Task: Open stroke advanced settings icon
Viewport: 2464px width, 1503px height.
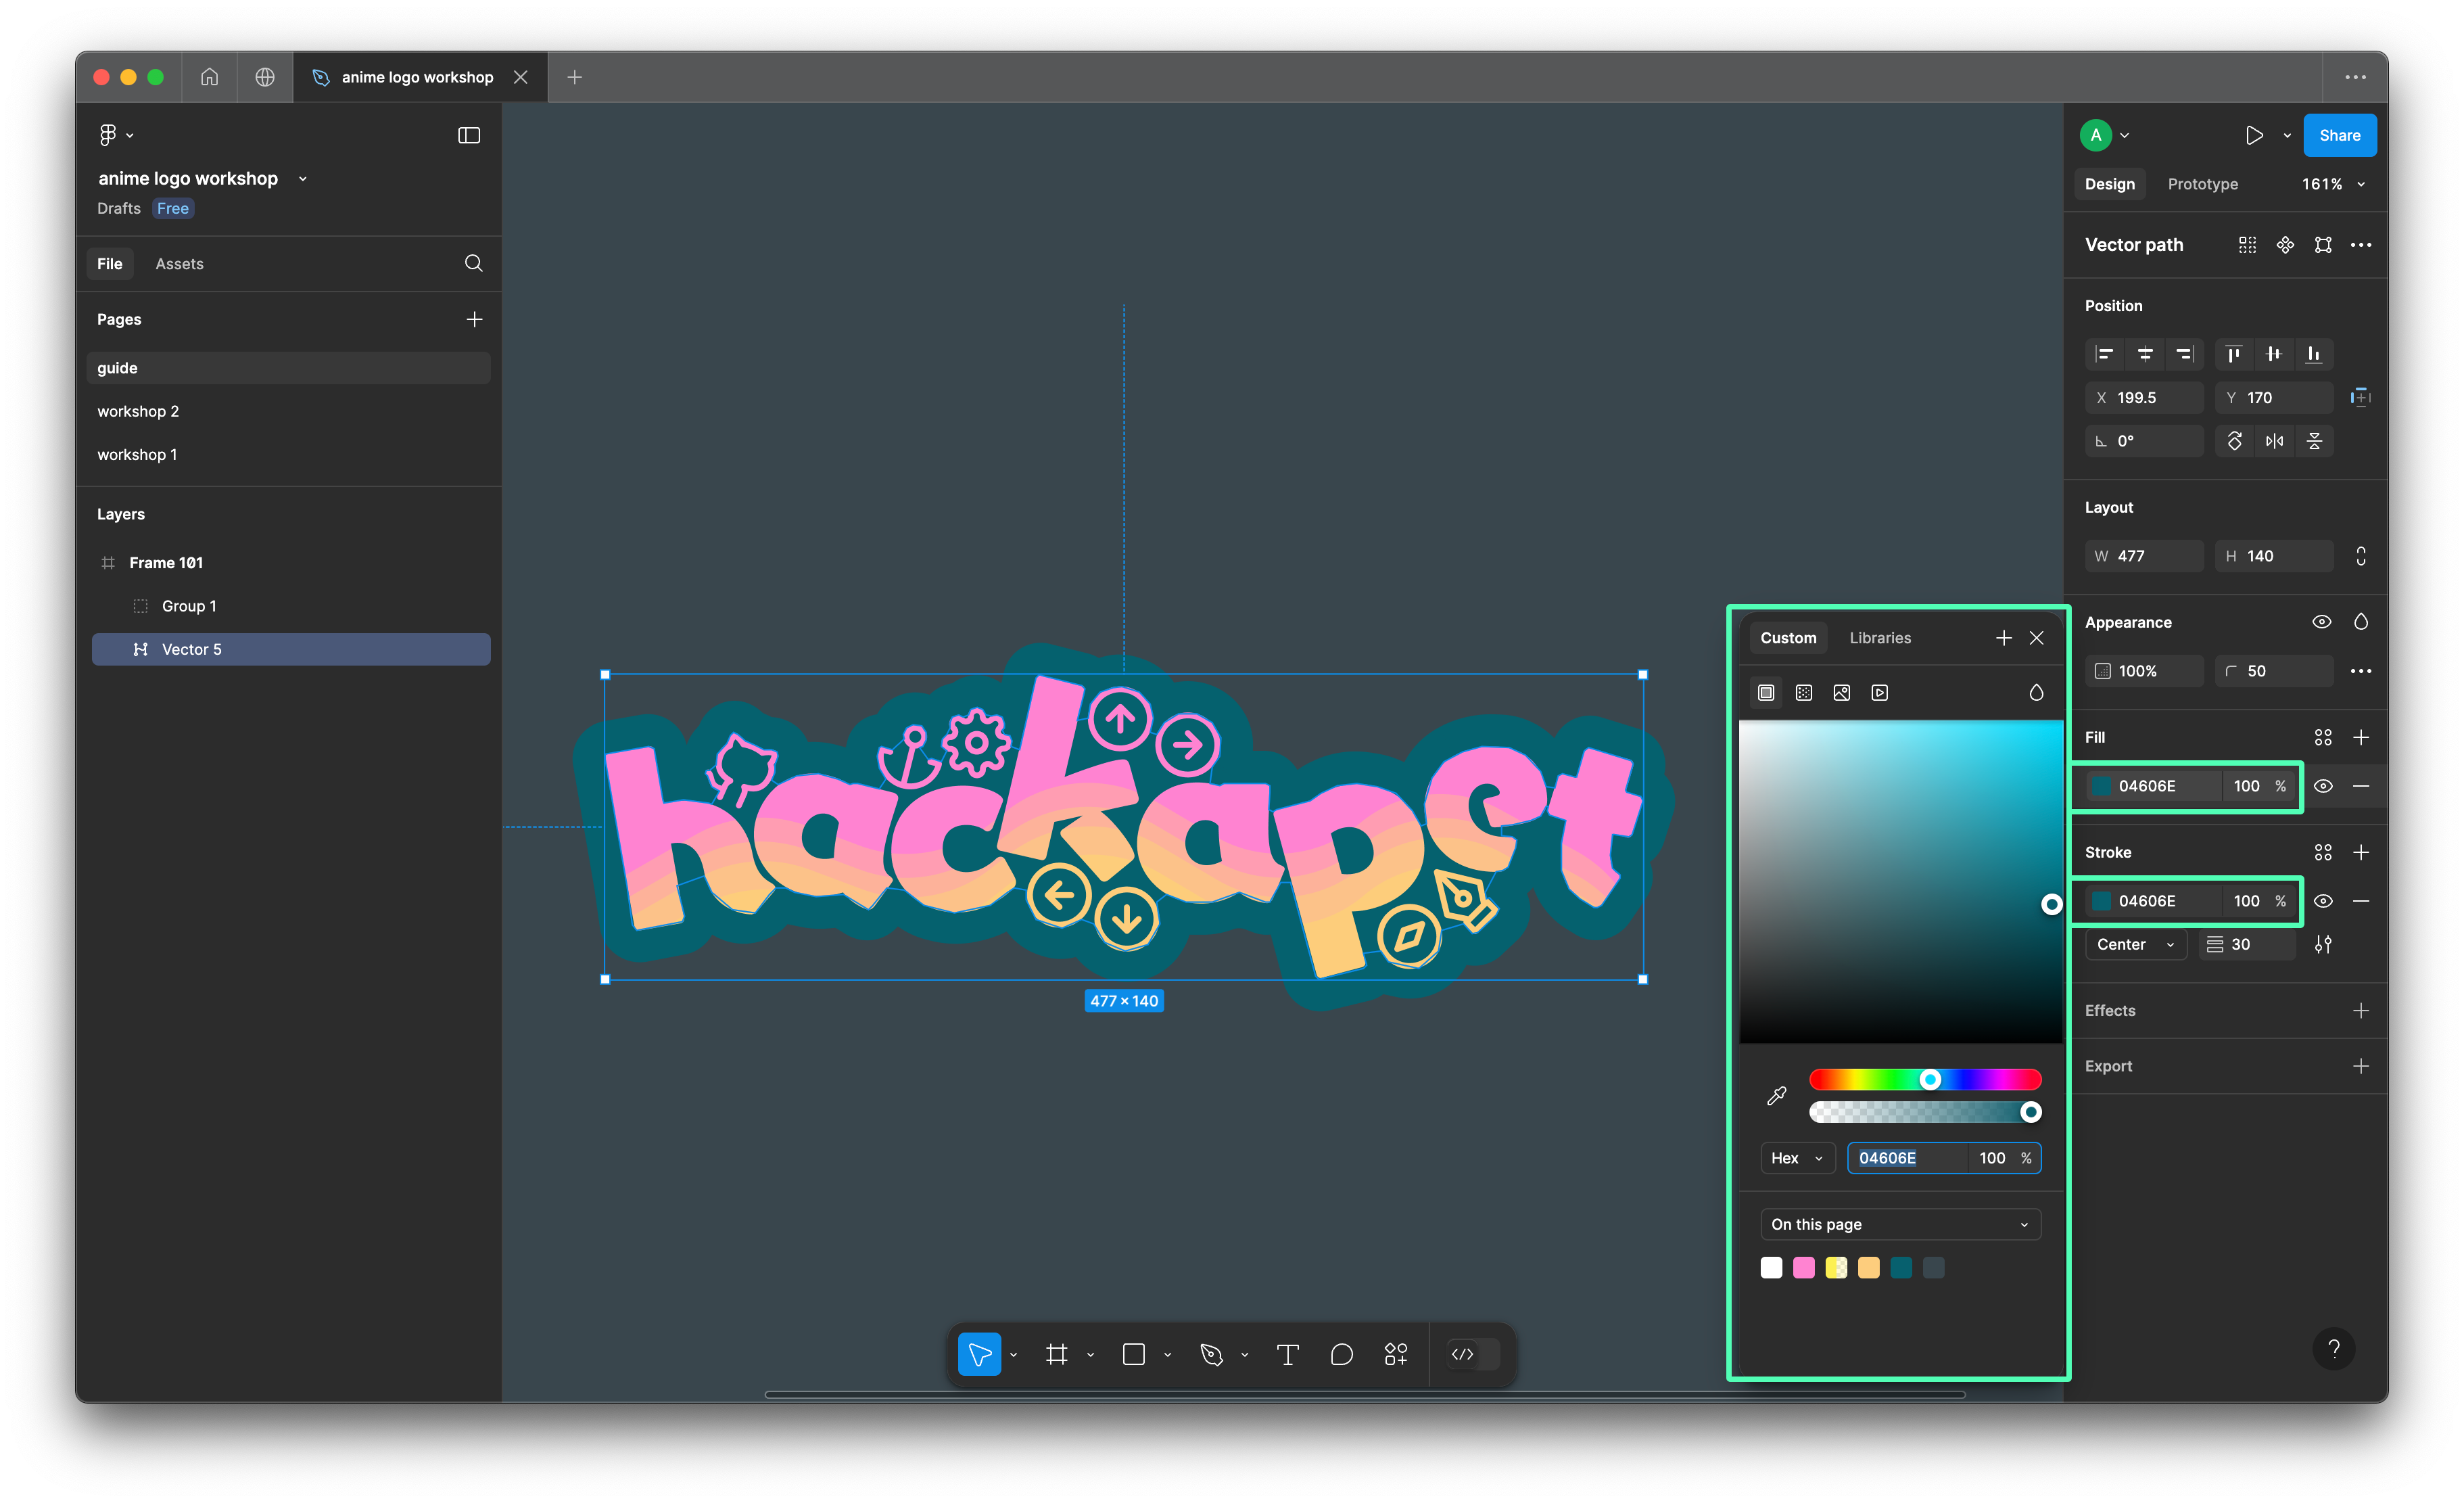Action: [2322, 944]
